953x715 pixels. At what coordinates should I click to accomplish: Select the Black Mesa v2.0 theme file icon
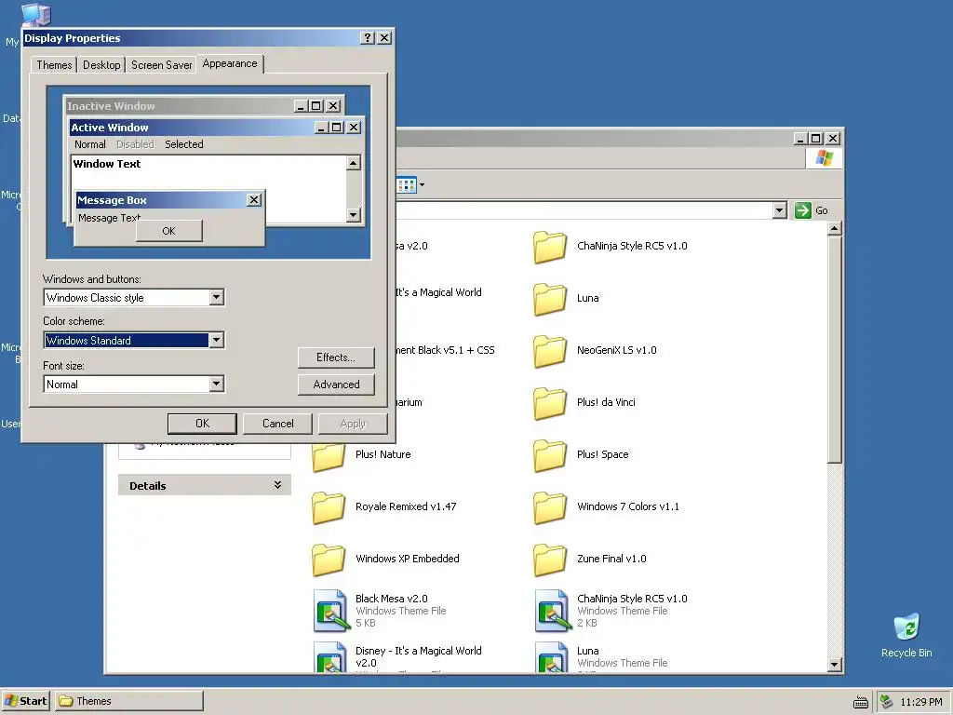pyautogui.click(x=332, y=611)
